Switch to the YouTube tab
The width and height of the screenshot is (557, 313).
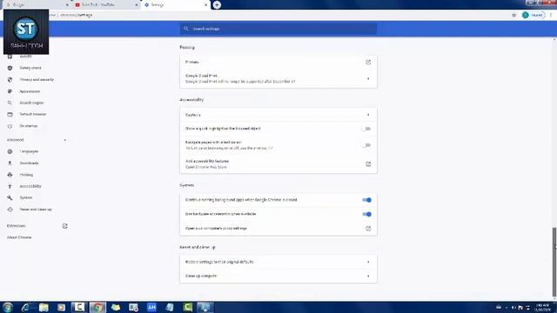[105, 5]
